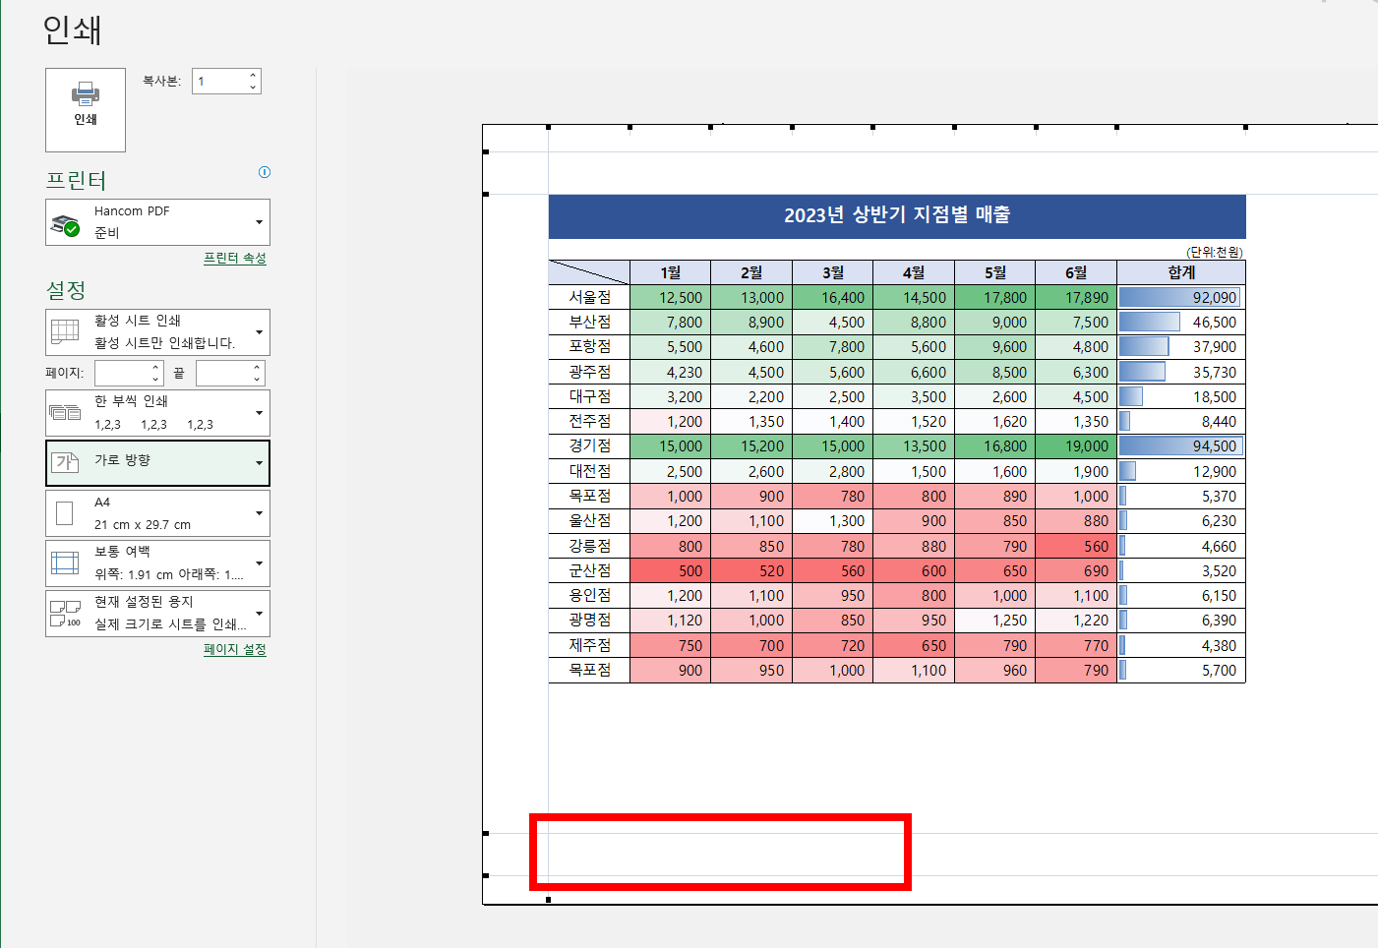Click the 끝 end page input
This screenshot has width=1378, height=948.
tap(223, 373)
